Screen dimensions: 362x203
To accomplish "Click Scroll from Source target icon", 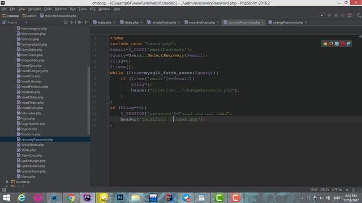I will coord(66,23).
